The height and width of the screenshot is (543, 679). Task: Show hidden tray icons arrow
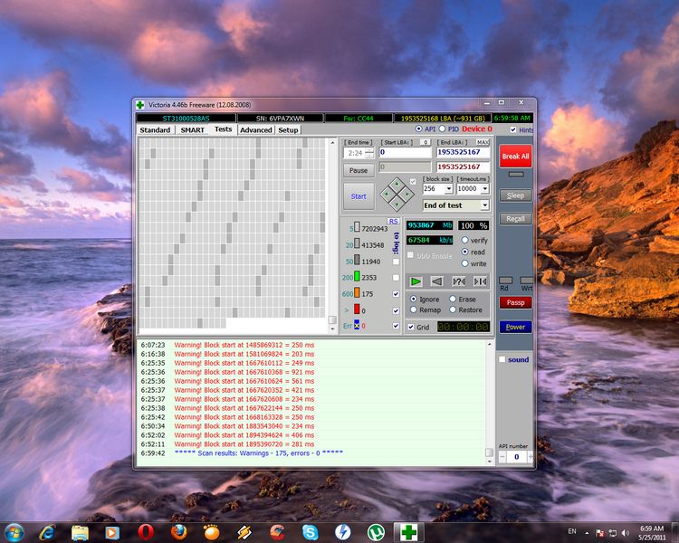coord(587,533)
